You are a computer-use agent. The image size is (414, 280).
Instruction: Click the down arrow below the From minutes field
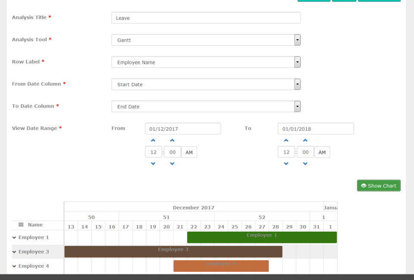(172, 164)
